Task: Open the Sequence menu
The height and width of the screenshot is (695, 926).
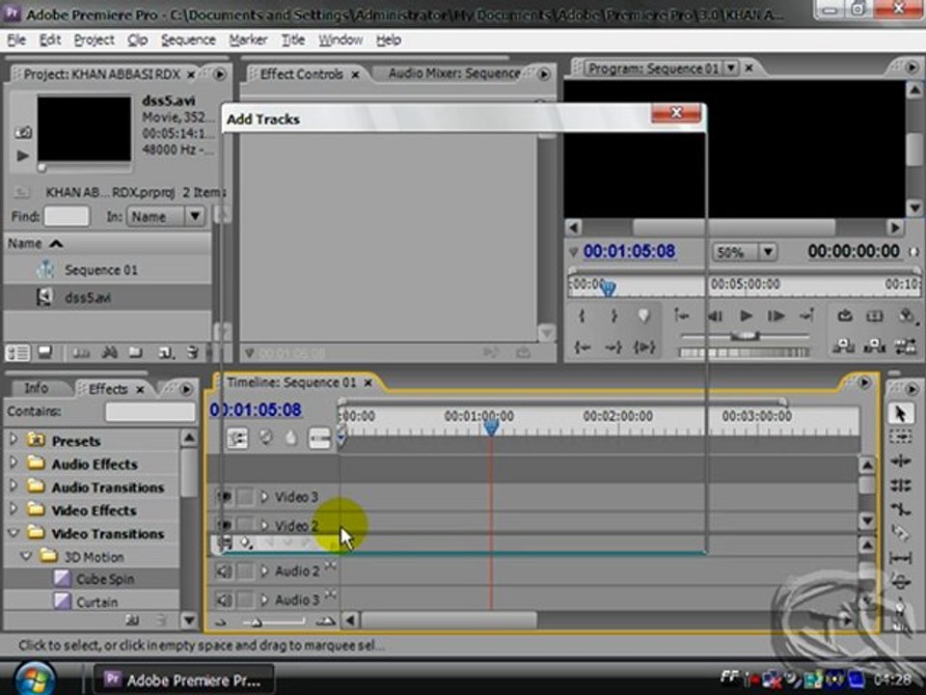Action: pos(188,41)
